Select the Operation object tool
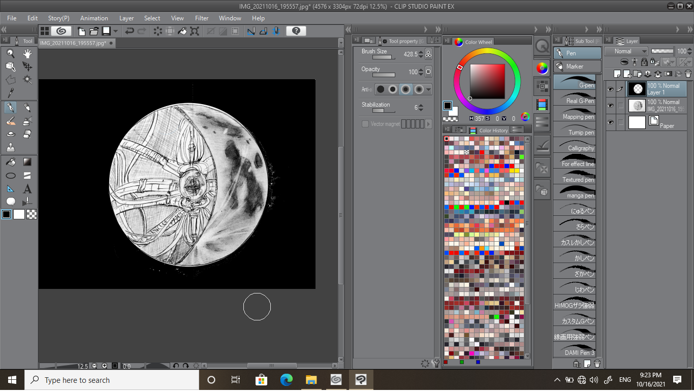 (11, 67)
